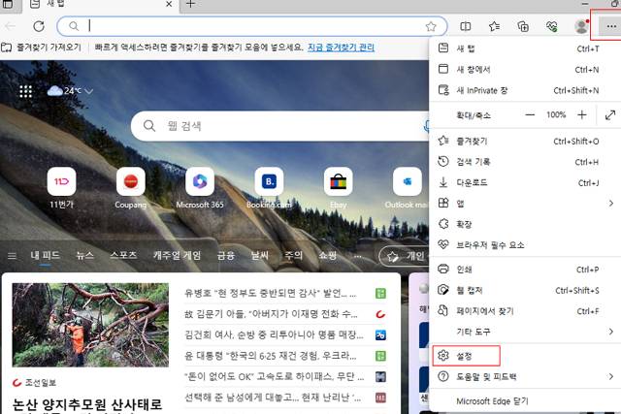Click the page refresh button
The image size is (621, 414).
point(39,26)
